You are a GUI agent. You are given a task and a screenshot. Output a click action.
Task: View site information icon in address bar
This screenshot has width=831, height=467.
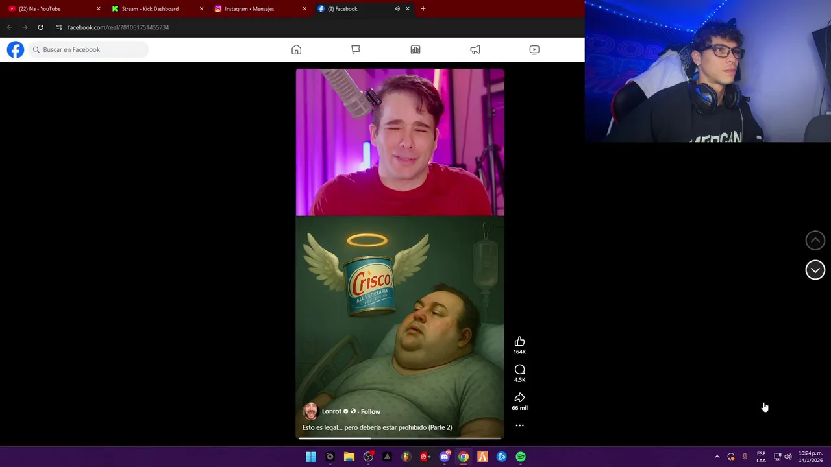click(59, 27)
